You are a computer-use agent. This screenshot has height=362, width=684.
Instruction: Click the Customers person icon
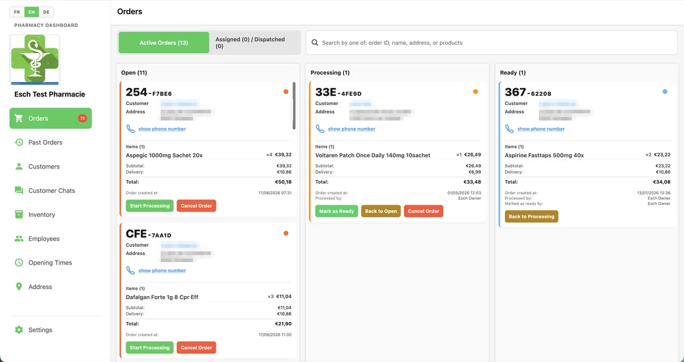click(19, 166)
